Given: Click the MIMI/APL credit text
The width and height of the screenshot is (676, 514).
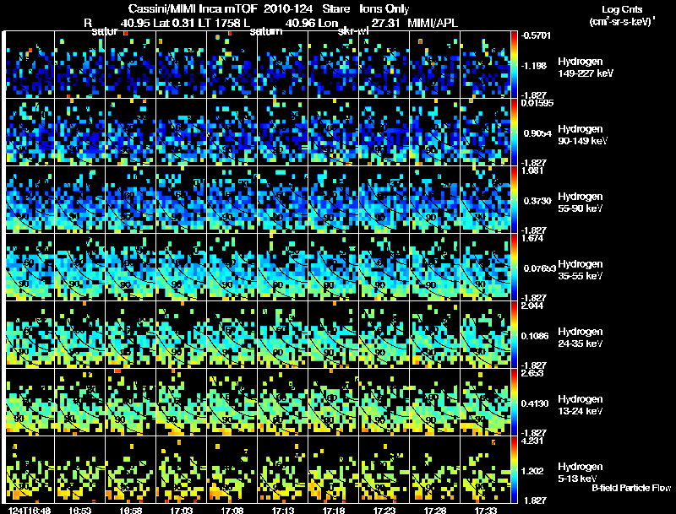Looking at the screenshot, I should tap(433, 23).
